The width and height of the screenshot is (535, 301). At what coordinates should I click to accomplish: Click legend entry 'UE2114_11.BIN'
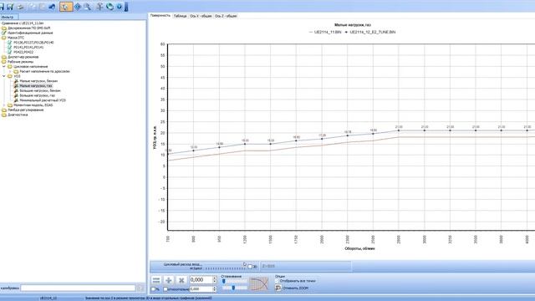tap(324, 32)
